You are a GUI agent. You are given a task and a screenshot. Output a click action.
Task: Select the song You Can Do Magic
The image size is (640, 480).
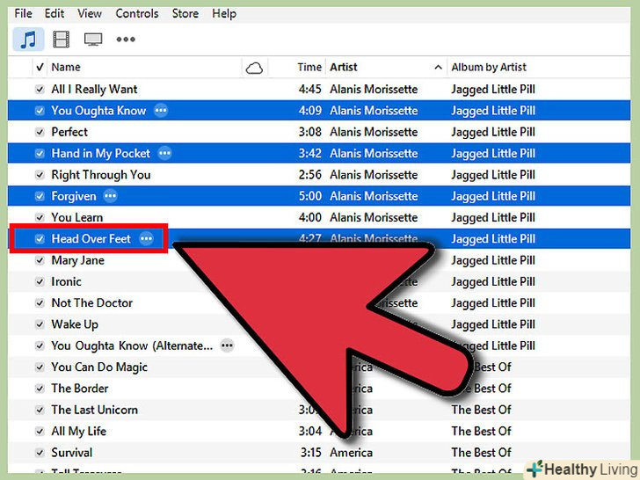[99, 367]
